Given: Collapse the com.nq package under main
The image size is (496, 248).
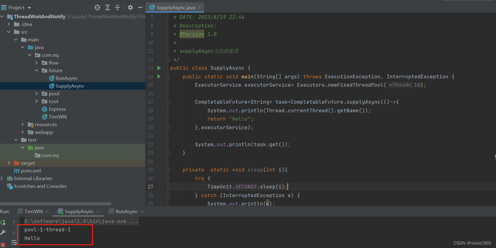Looking at the screenshot, I should click(30, 55).
